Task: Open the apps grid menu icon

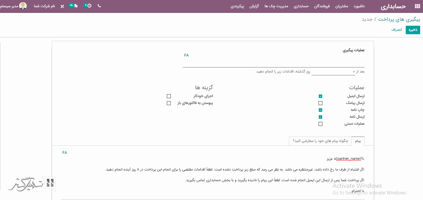Action: (x=417, y=6)
